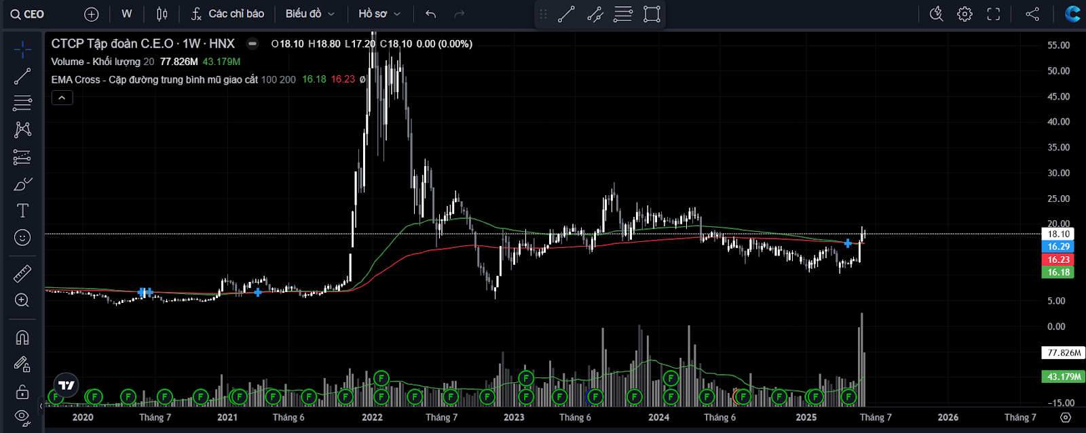1086x433 pixels.
Task: Select the rectangle shape in the floating toolbar
Action: (x=652, y=14)
